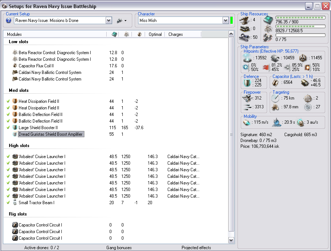Toggle active checkmark of first 'Arbalest' Cruise Launcher I
Image resolution: width=331 pixels, height=251 pixels.
point(8,157)
